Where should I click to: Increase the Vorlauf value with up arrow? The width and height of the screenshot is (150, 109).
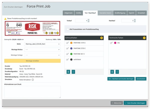tap(88, 20)
